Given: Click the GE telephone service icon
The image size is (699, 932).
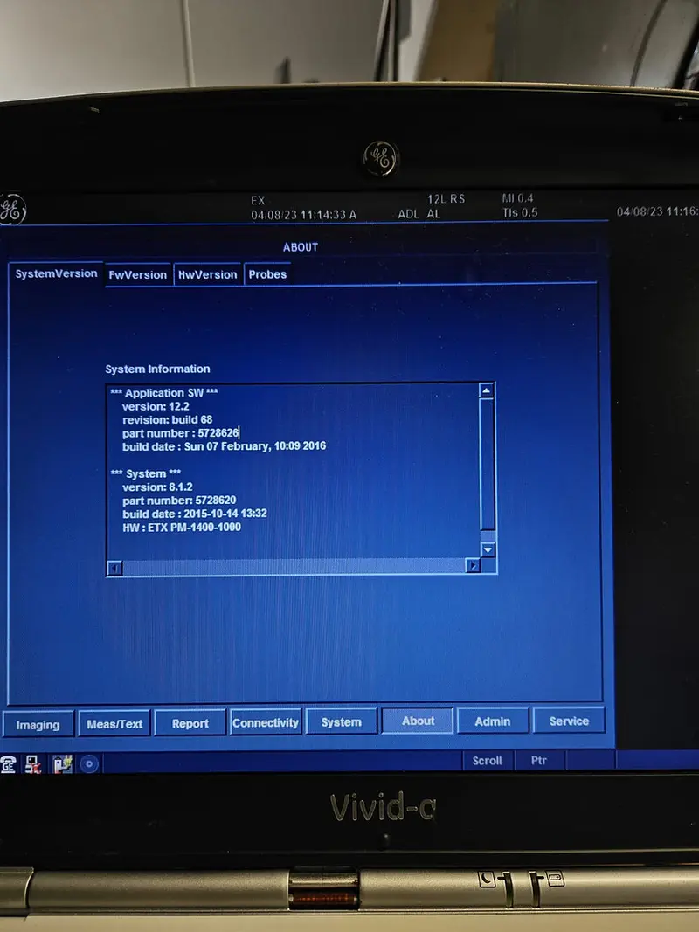Looking at the screenshot, I should tap(9, 763).
